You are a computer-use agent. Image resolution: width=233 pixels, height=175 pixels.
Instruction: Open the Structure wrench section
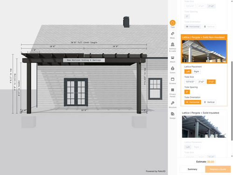click(x=172, y=105)
